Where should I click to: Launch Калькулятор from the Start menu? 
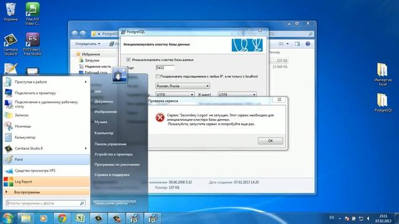[46, 138]
